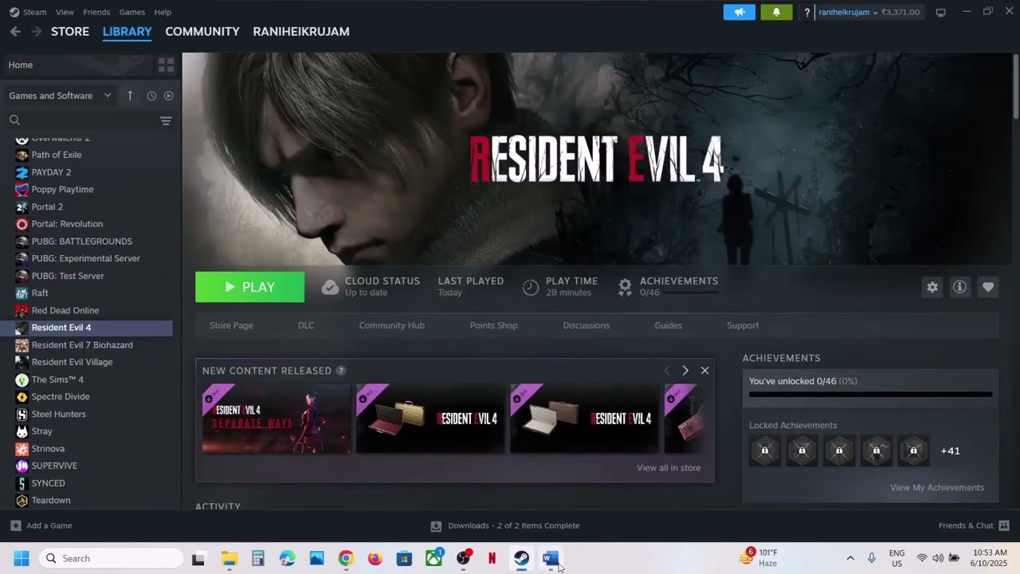Select Path of Exile in library
This screenshot has width=1020, height=574.
56,155
